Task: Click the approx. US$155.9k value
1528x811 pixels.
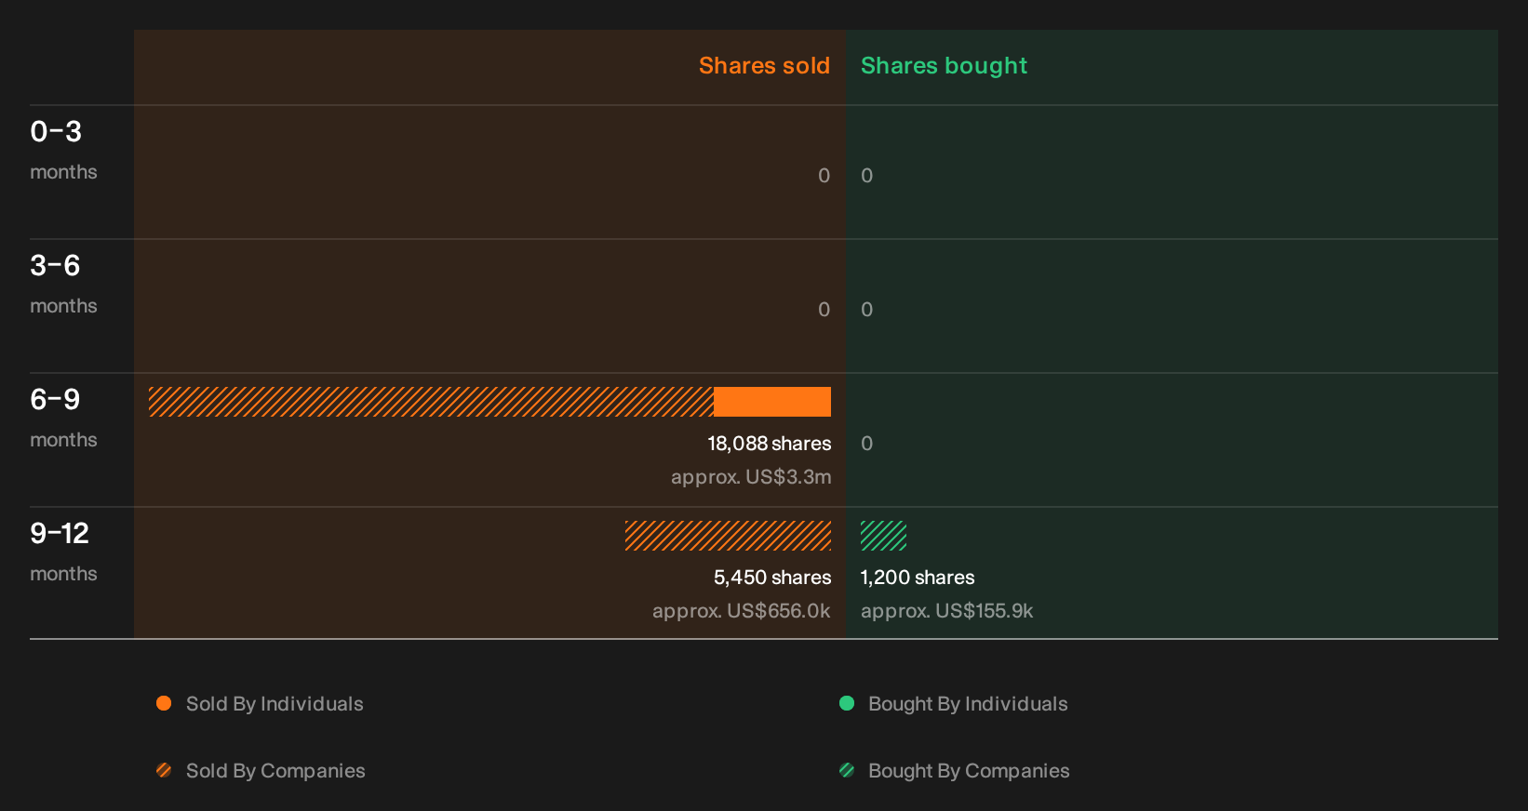Action: [x=946, y=611]
